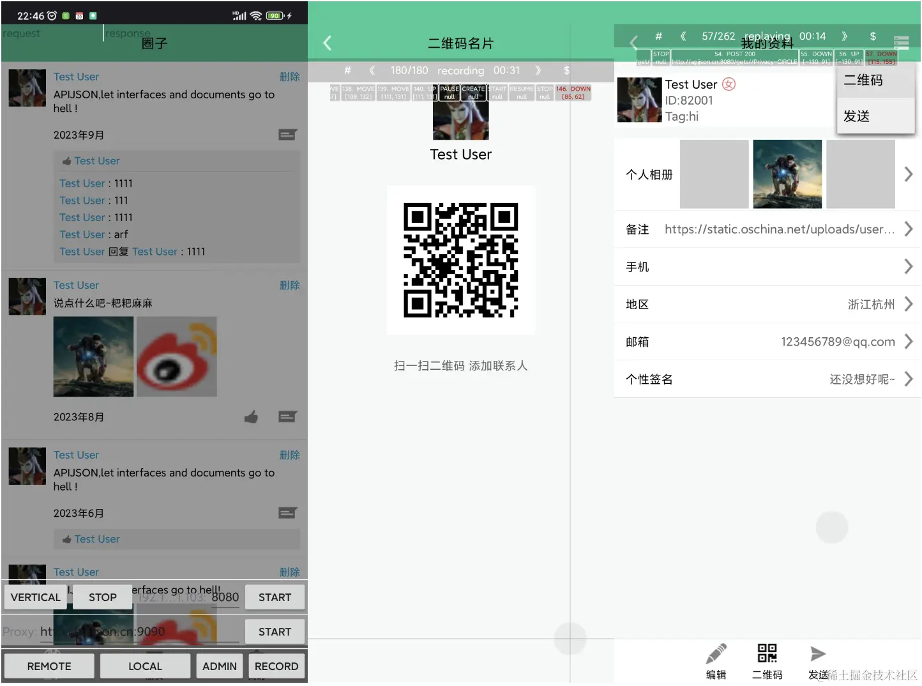Tap the battery indicator in status bar
This screenshot has width=922, height=686.
275,15
